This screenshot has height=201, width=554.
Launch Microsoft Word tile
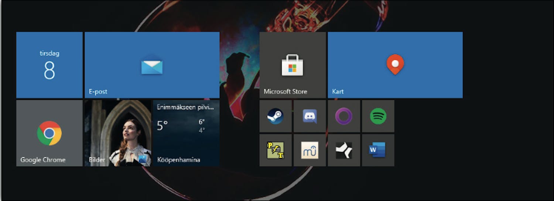pyautogui.click(x=378, y=150)
